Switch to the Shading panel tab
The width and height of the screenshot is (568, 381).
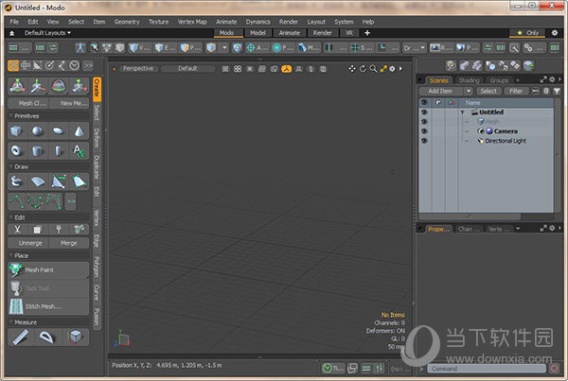coord(469,80)
